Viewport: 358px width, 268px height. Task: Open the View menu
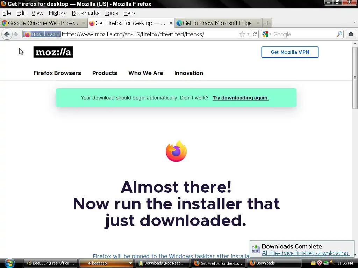coord(37,13)
